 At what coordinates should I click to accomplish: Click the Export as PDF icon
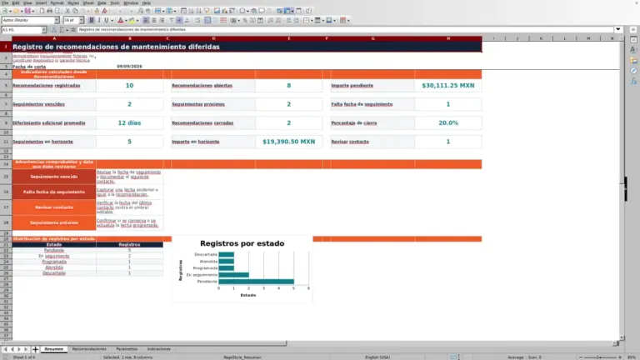click(x=42, y=11)
